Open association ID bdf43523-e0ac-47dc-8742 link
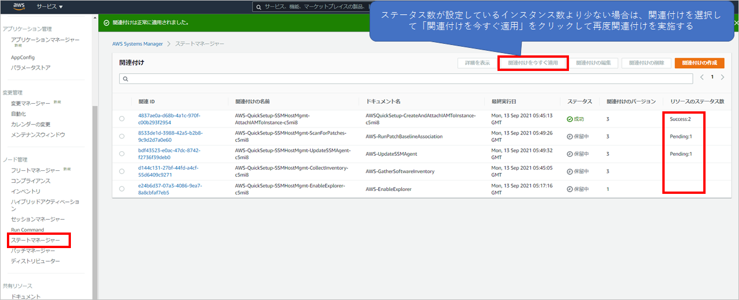Viewport: 739px width, 300px height. pyautogui.click(x=169, y=153)
